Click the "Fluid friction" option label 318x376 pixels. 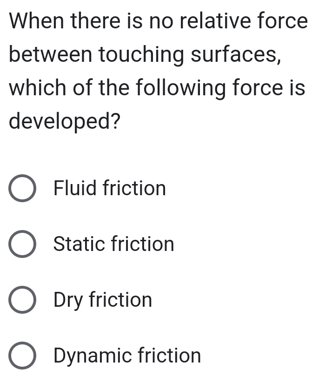[110, 189]
